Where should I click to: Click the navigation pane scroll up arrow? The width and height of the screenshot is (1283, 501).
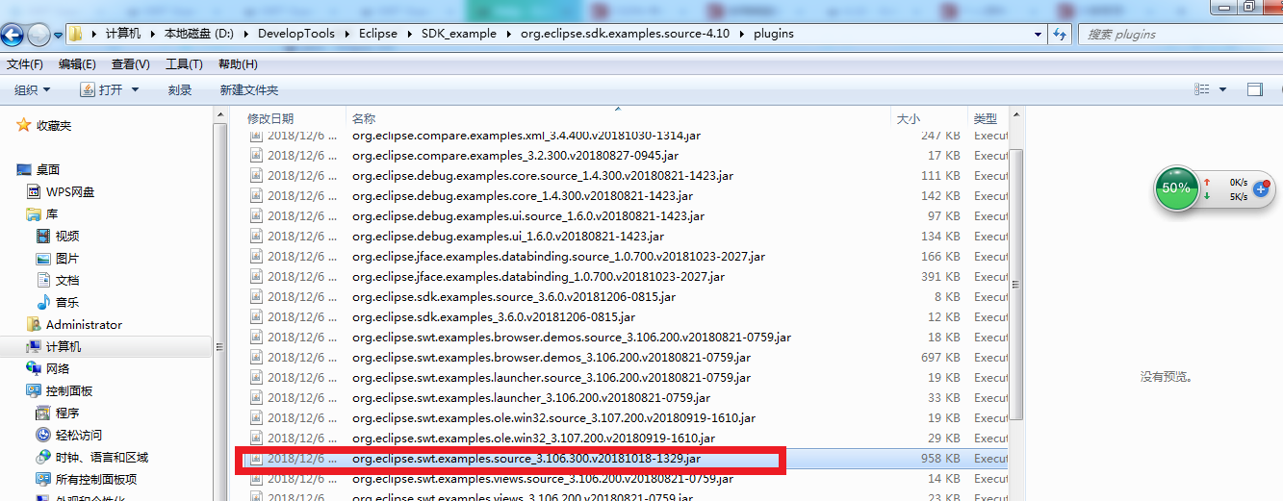coord(219,113)
